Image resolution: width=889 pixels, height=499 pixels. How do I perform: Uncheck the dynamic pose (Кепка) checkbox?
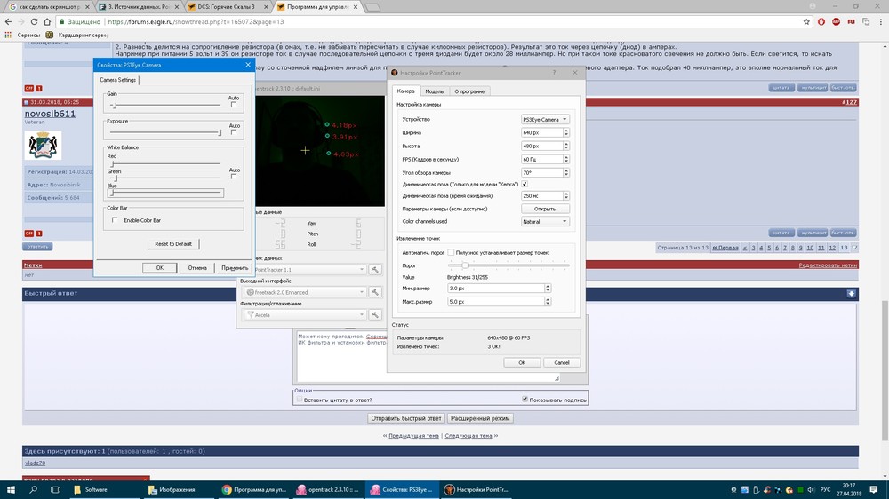click(x=525, y=184)
